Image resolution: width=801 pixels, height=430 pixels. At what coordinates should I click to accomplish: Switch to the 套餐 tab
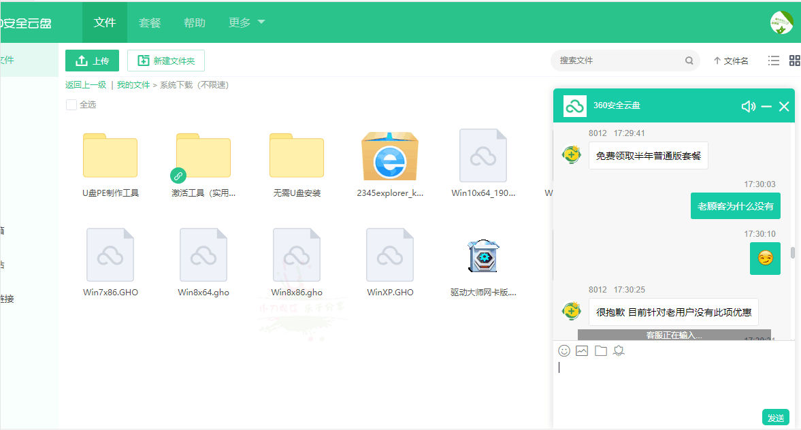click(150, 22)
